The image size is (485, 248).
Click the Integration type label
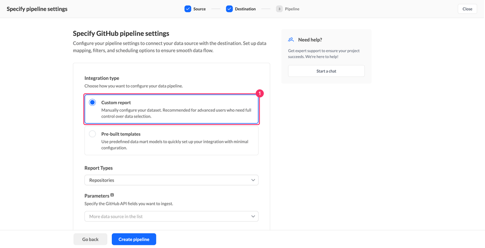[102, 78]
